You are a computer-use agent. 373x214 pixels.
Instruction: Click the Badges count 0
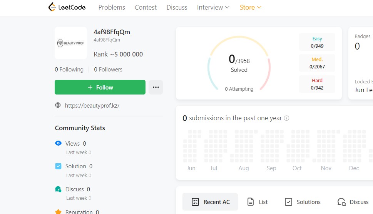point(357,46)
